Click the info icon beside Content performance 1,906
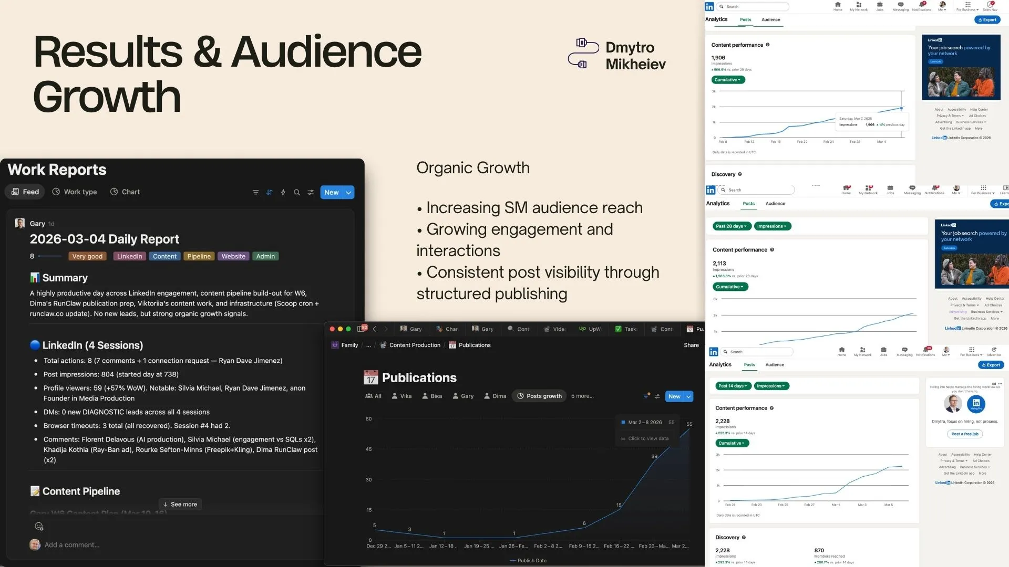1009x567 pixels. point(768,45)
